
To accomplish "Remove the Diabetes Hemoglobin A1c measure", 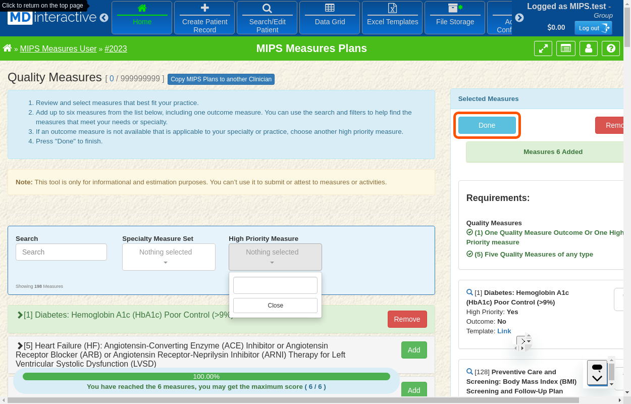I will click(x=407, y=319).
